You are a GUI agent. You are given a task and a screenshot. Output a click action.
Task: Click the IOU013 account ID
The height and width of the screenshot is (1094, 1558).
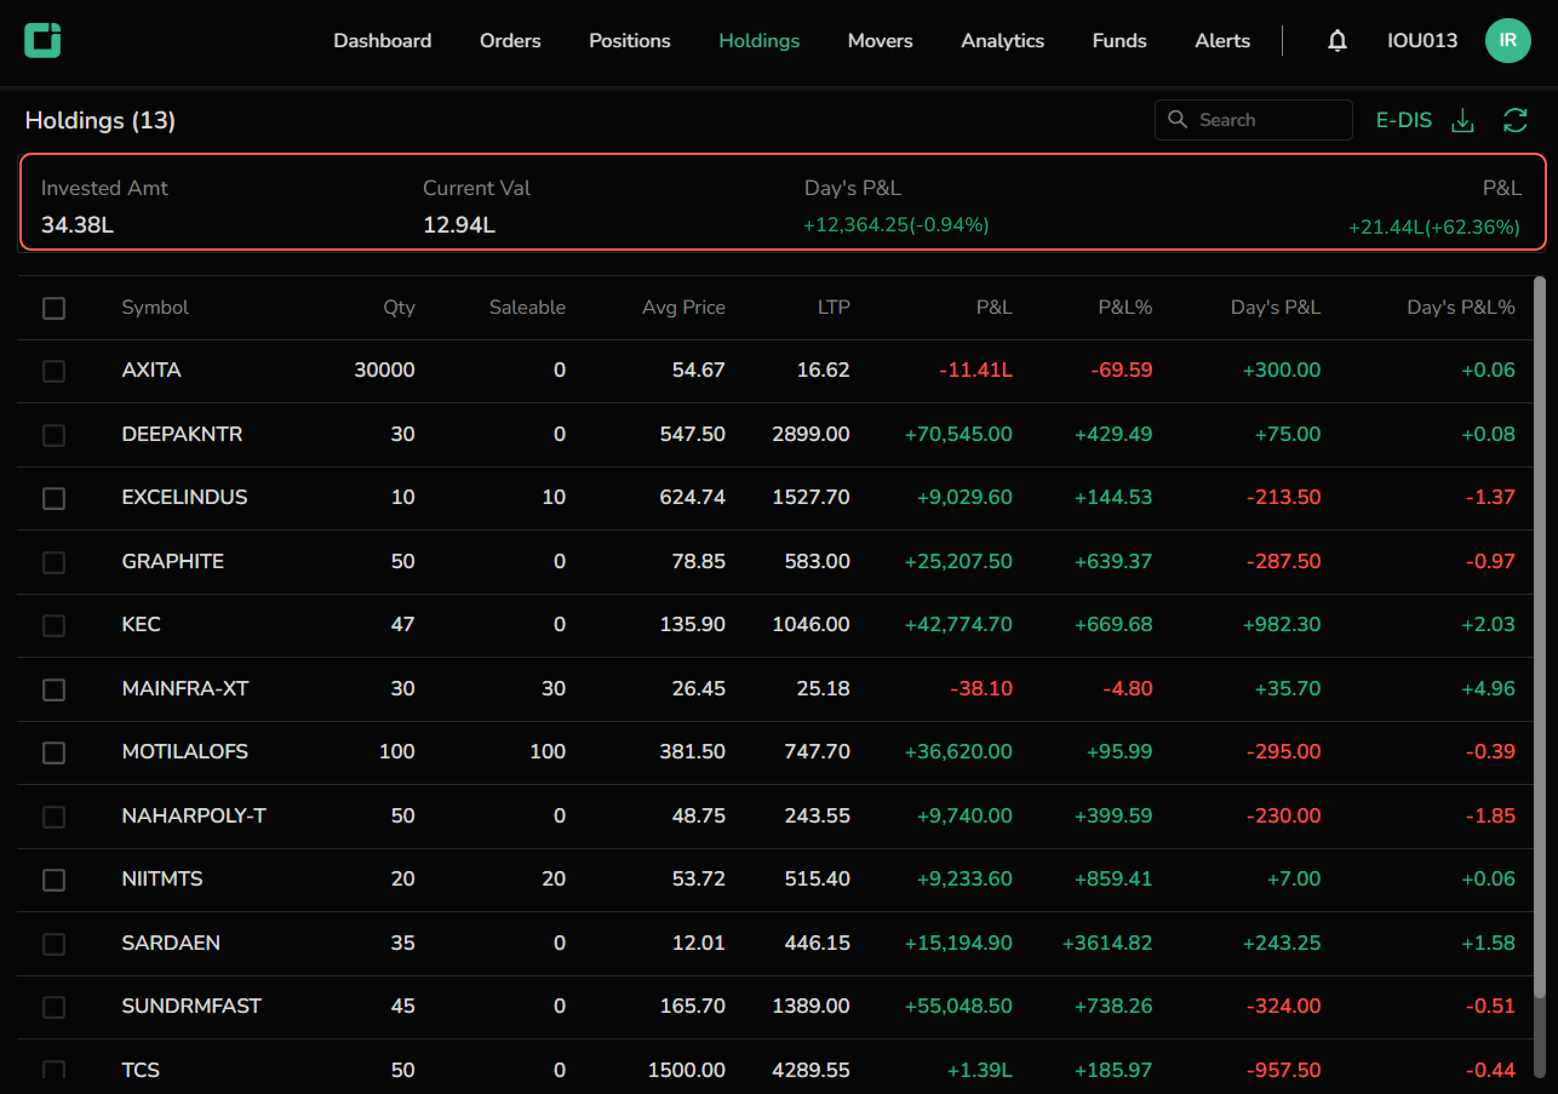coord(1422,41)
